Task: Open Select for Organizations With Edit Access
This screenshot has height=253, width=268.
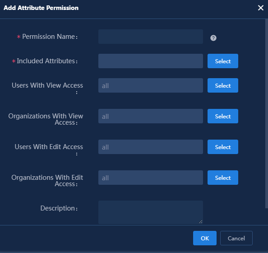Action: (223, 178)
